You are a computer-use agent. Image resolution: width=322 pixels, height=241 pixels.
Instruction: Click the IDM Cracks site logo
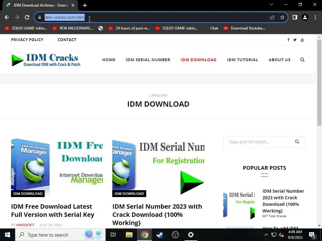point(46,60)
